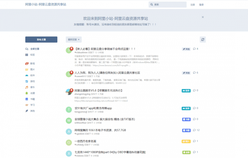Click 书籍 tag on 9361本电子书 post
This screenshot has width=248, height=158.
(x=186, y=130)
